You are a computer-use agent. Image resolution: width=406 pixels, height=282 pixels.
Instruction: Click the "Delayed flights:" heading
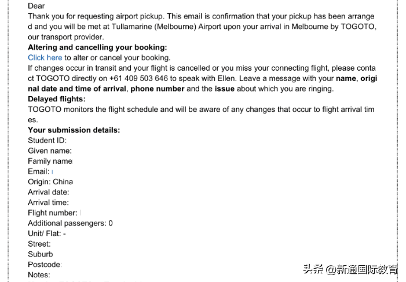[x=57, y=99]
